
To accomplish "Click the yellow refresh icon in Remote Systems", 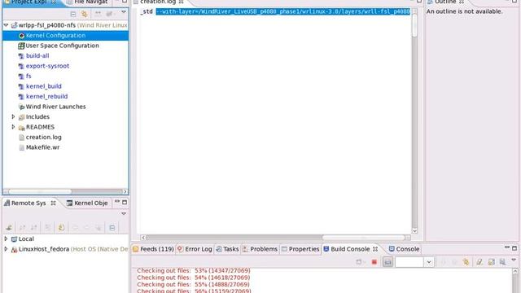I will 61,228.
